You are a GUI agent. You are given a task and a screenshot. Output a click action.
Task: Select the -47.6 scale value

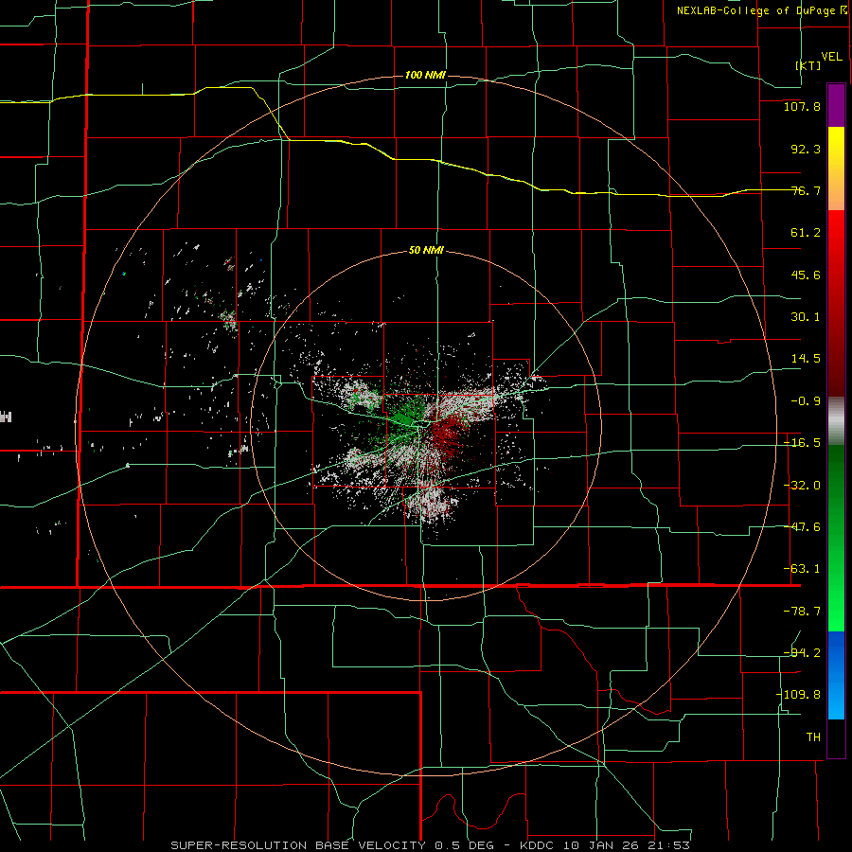[802, 527]
